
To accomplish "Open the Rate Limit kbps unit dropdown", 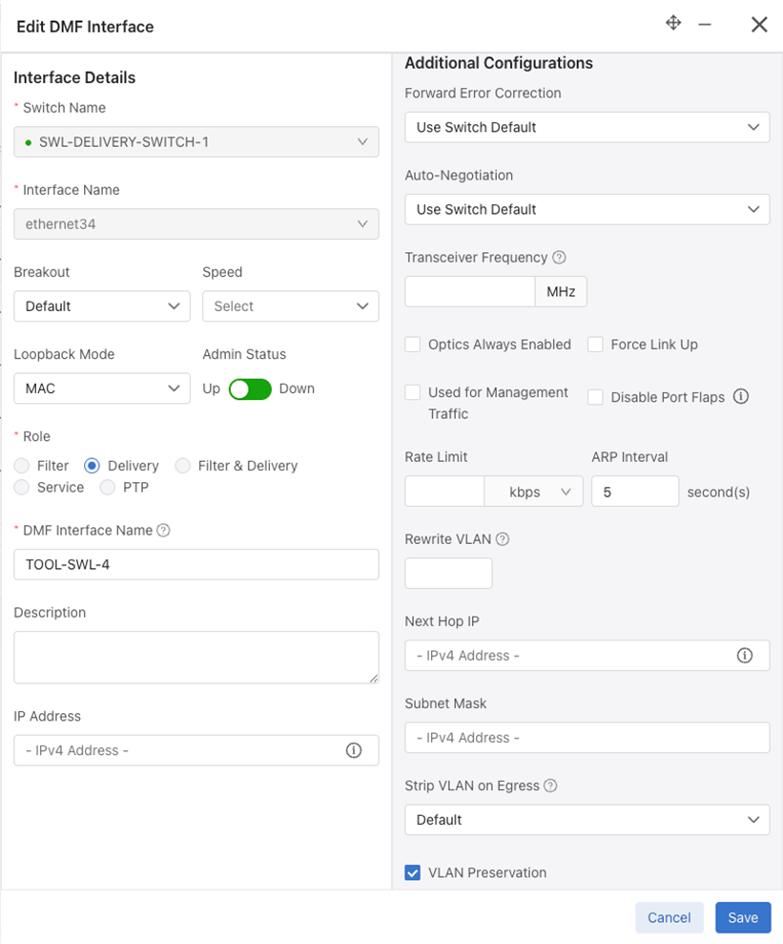I will pos(533,492).
